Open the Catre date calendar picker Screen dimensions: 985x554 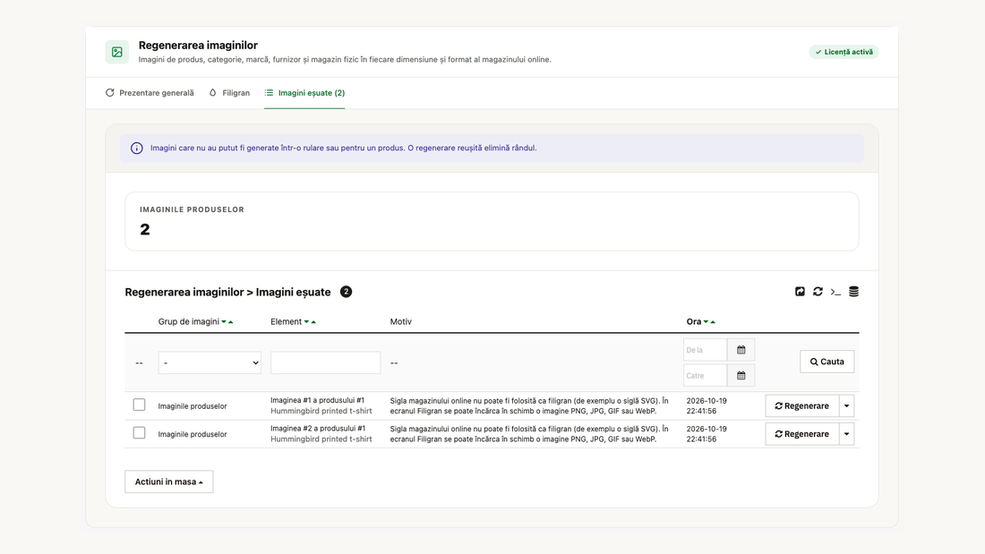tap(741, 376)
